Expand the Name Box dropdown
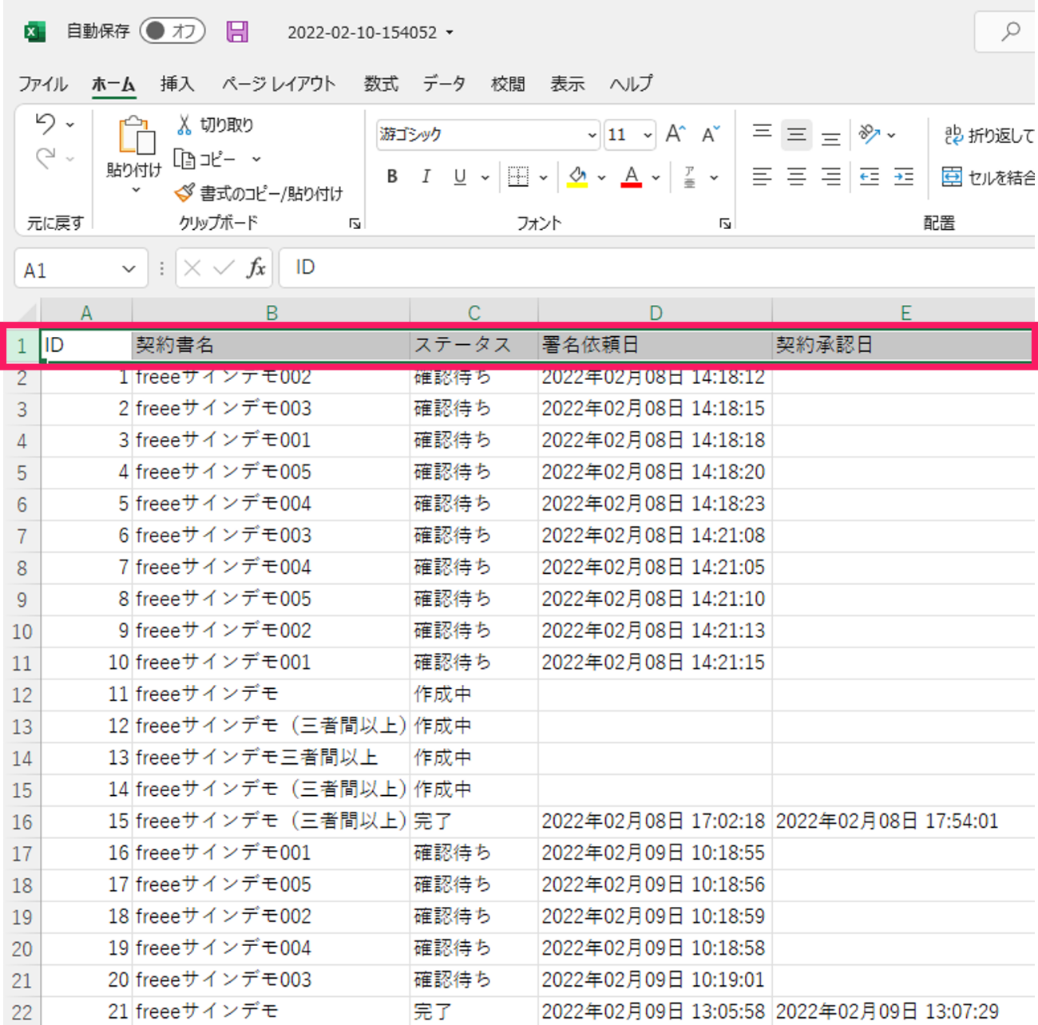1038x1025 pixels. pos(129,269)
